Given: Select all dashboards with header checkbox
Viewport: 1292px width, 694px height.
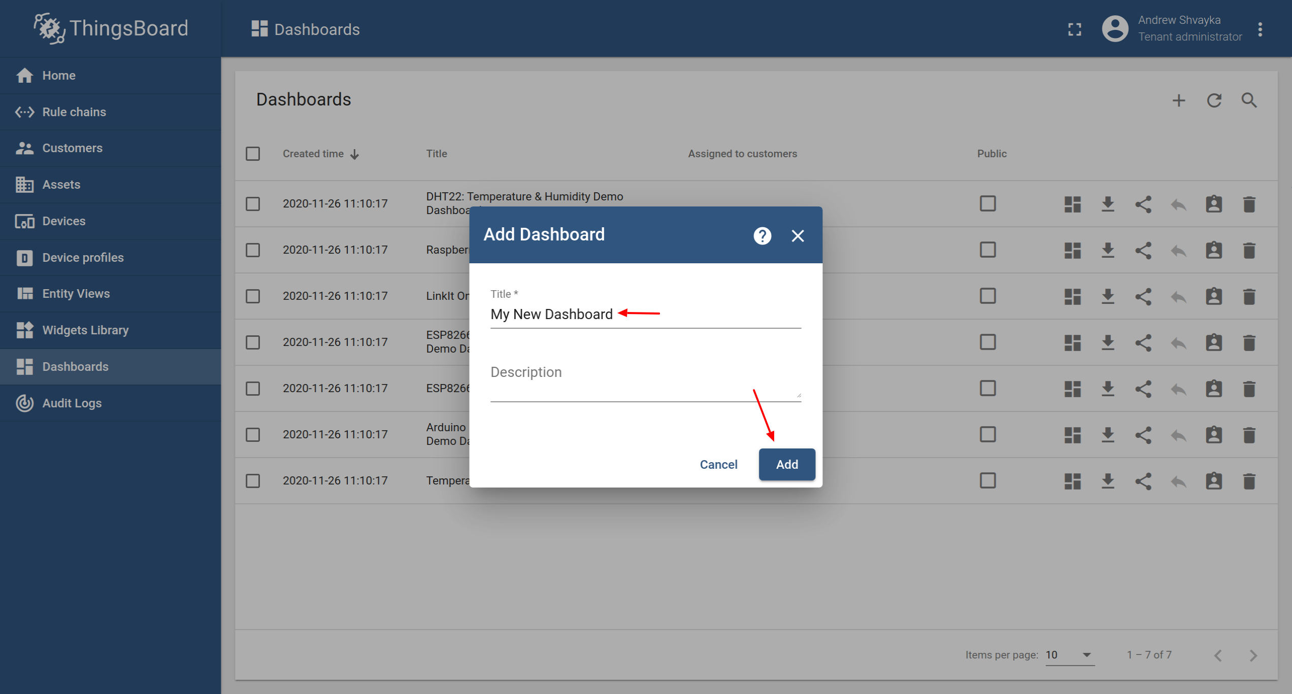Looking at the screenshot, I should point(253,154).
